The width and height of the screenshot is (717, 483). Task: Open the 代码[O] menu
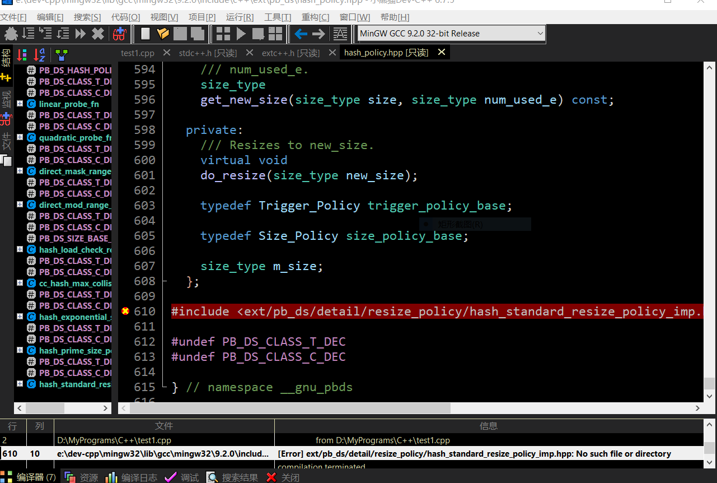pyautogui.click(x=125, y=17)
